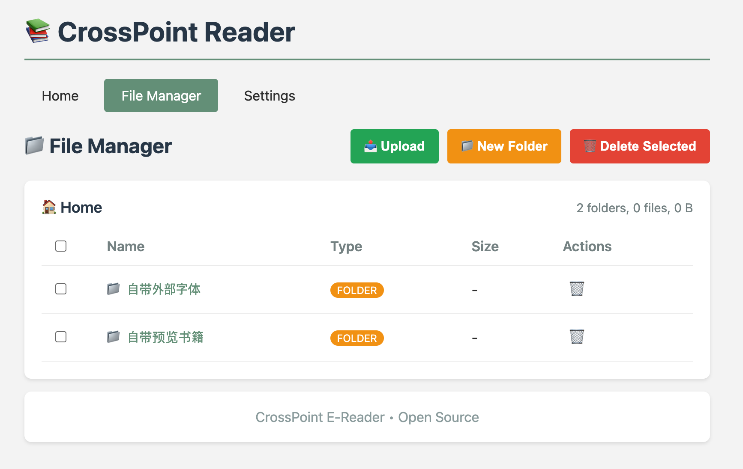Viewport: 743px width, 469px height.
Task: Click the File Manager section heading
Action: (x=111, y=146)
